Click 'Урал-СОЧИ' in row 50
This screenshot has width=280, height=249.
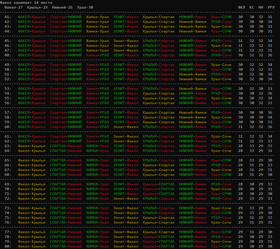point(221,69)
